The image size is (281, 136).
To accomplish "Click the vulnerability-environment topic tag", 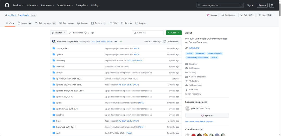I will point(197,58).
